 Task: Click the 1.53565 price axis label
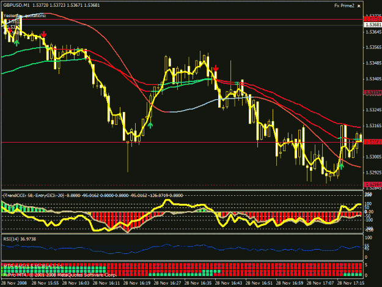coord(373,47)
